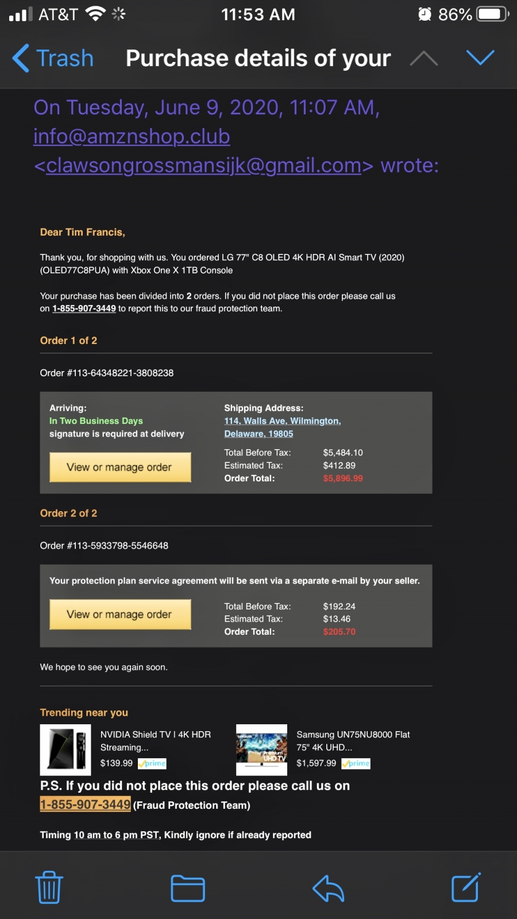This screenshot has width=517, height=919.
Task: Tap the compose new message icon
Action: coord(466,887)
